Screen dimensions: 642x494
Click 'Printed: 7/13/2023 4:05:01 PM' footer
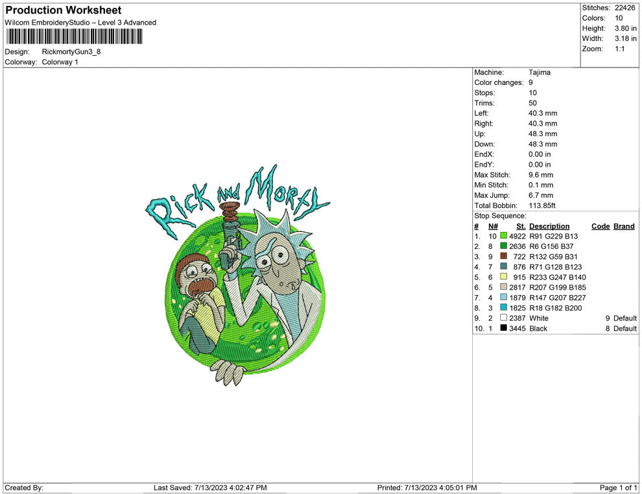[x=427, y=488]
